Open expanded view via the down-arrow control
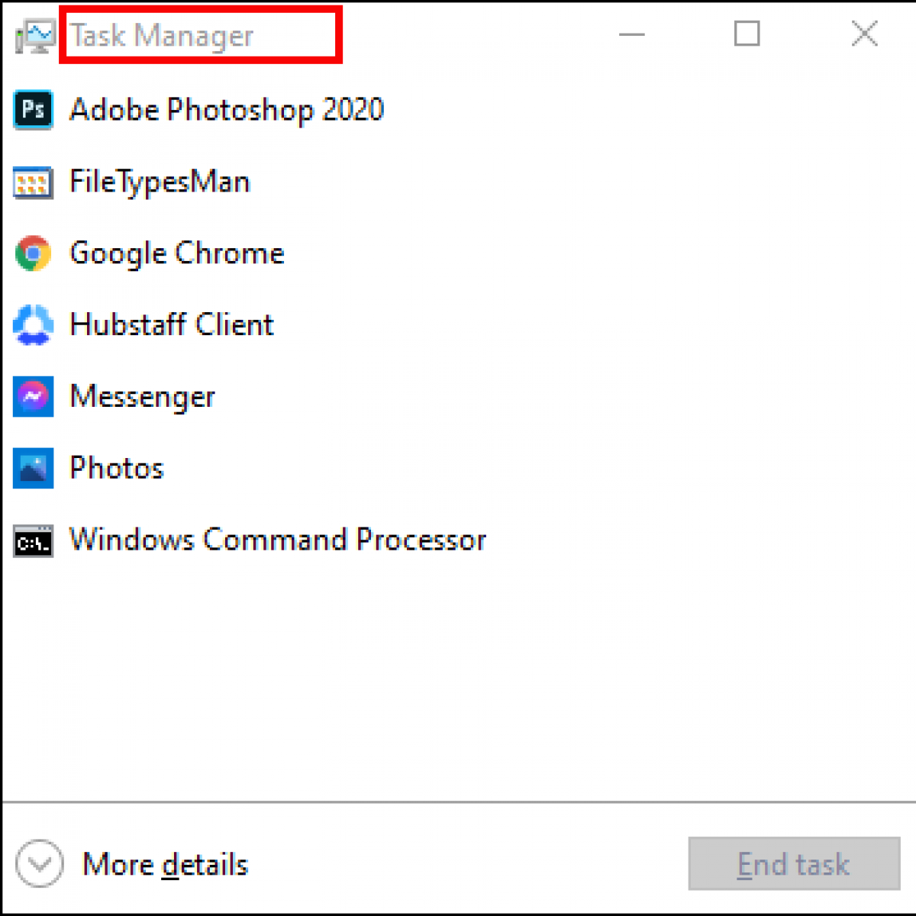The image size is (916, 916). 40,863
